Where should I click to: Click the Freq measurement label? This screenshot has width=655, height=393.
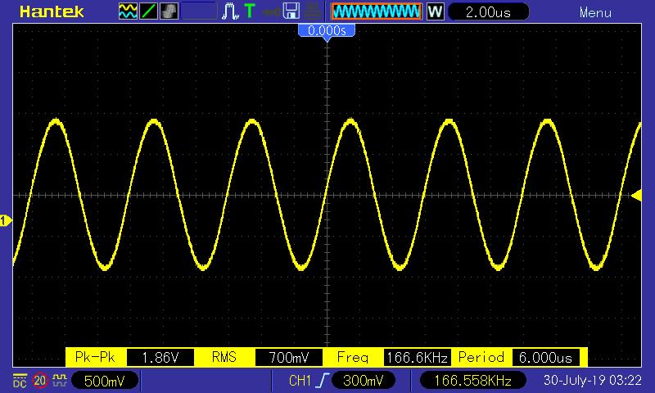353,357
